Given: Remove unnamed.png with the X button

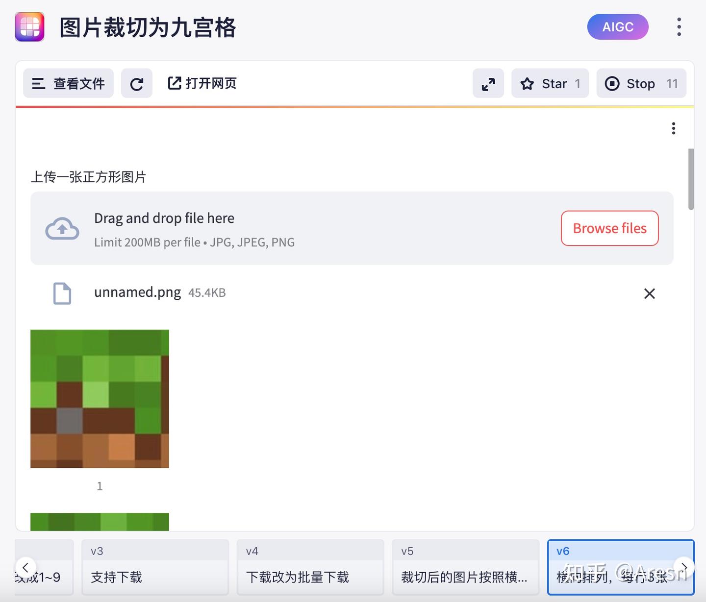Looking at the screenshot, I should 650,293.
